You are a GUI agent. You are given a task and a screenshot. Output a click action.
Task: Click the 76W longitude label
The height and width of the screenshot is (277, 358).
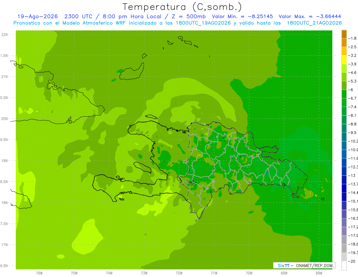coord(39,273)
